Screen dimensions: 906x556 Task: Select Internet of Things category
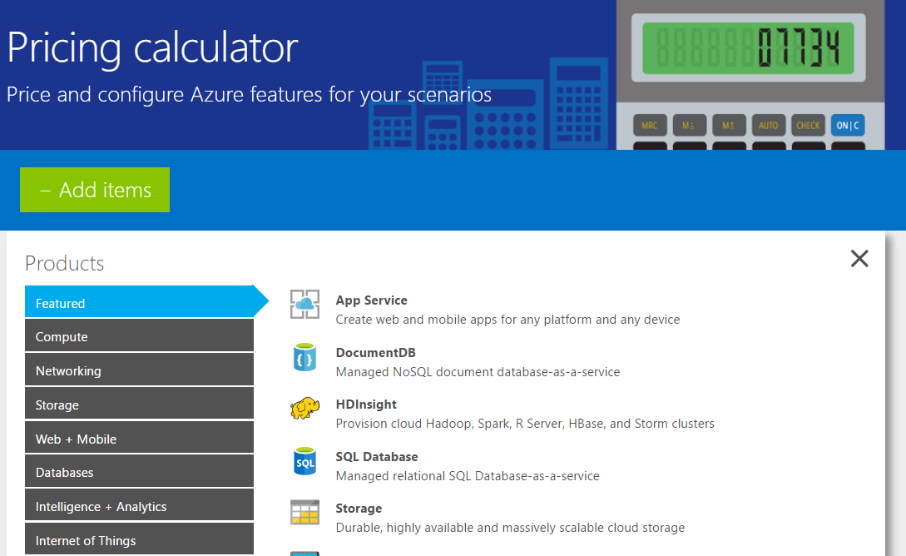(x=139, y=540)
